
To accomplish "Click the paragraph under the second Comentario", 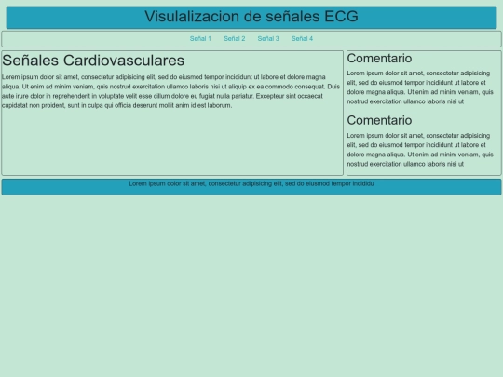I will point(420,150).
